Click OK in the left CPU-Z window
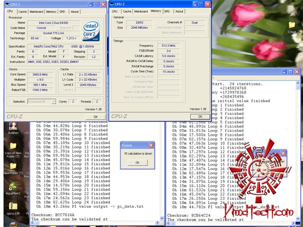Screen dimensions: 303x227 [96, 117]
